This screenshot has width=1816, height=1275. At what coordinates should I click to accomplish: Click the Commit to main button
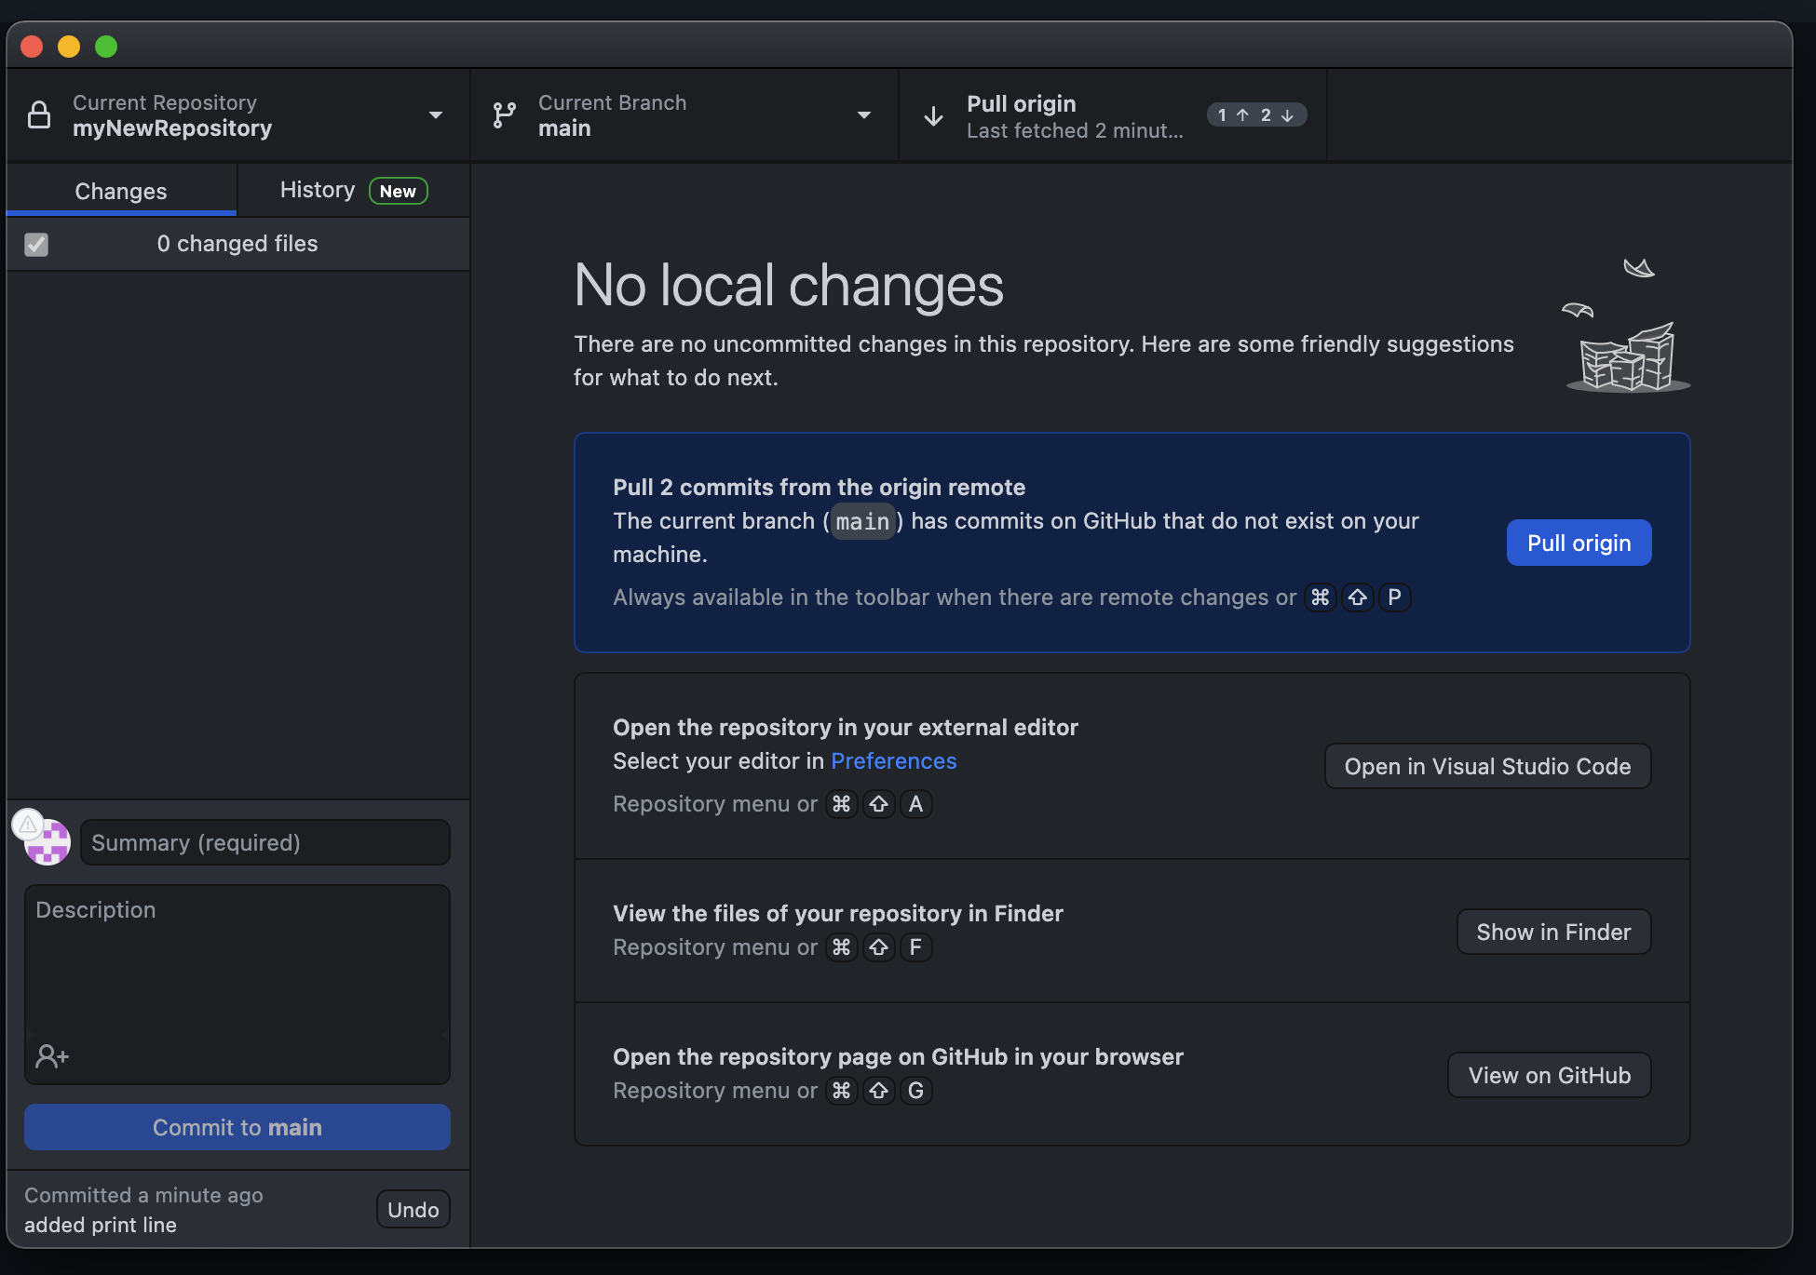point(237,1127)
